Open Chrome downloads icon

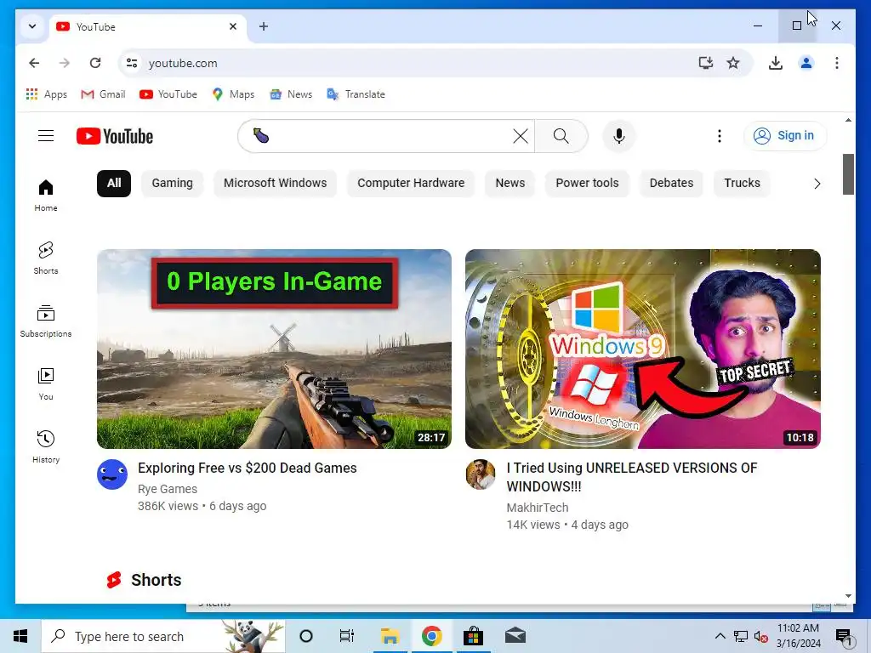point(776,63)
